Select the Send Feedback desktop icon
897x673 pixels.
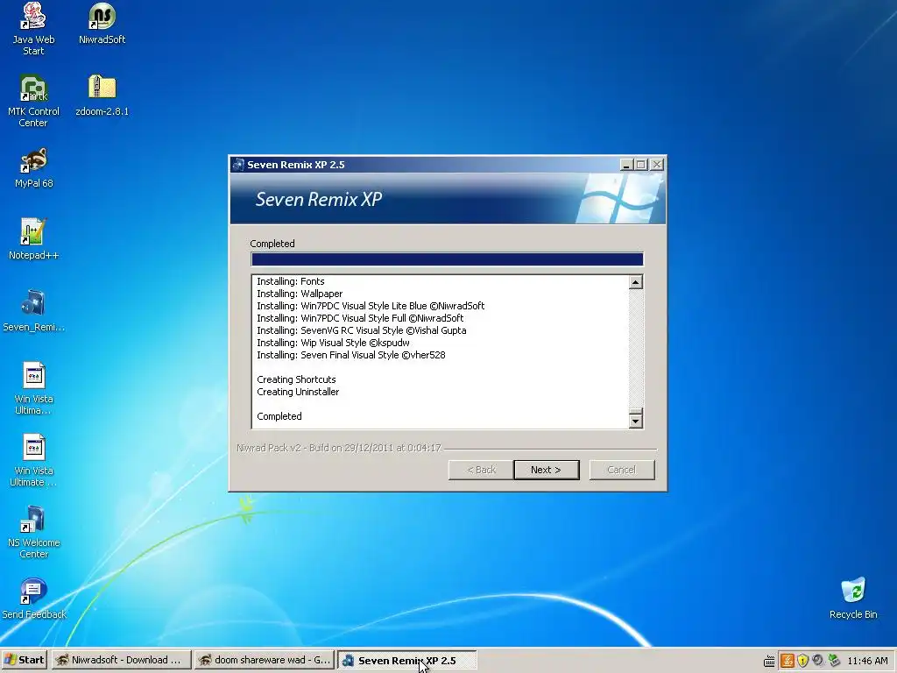tap(34, 599)
